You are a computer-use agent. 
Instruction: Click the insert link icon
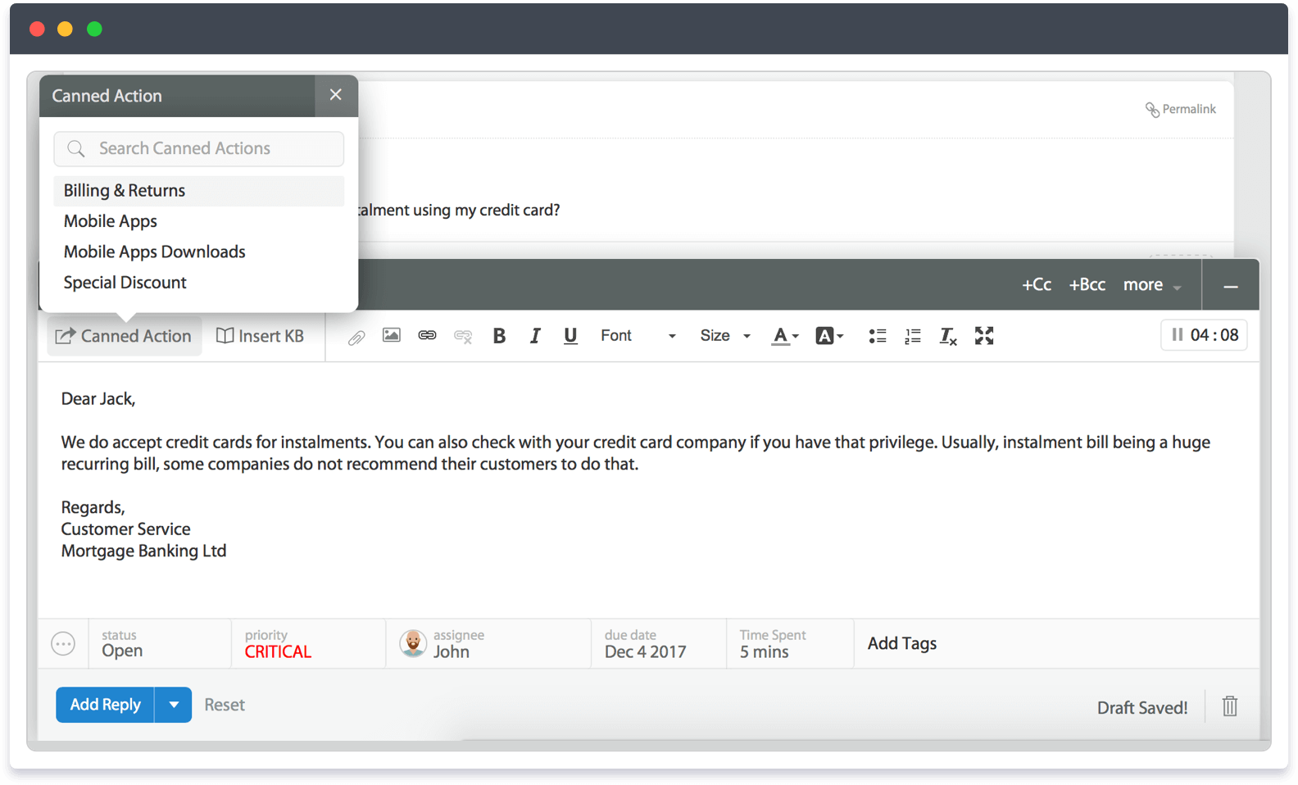point(427,336)
